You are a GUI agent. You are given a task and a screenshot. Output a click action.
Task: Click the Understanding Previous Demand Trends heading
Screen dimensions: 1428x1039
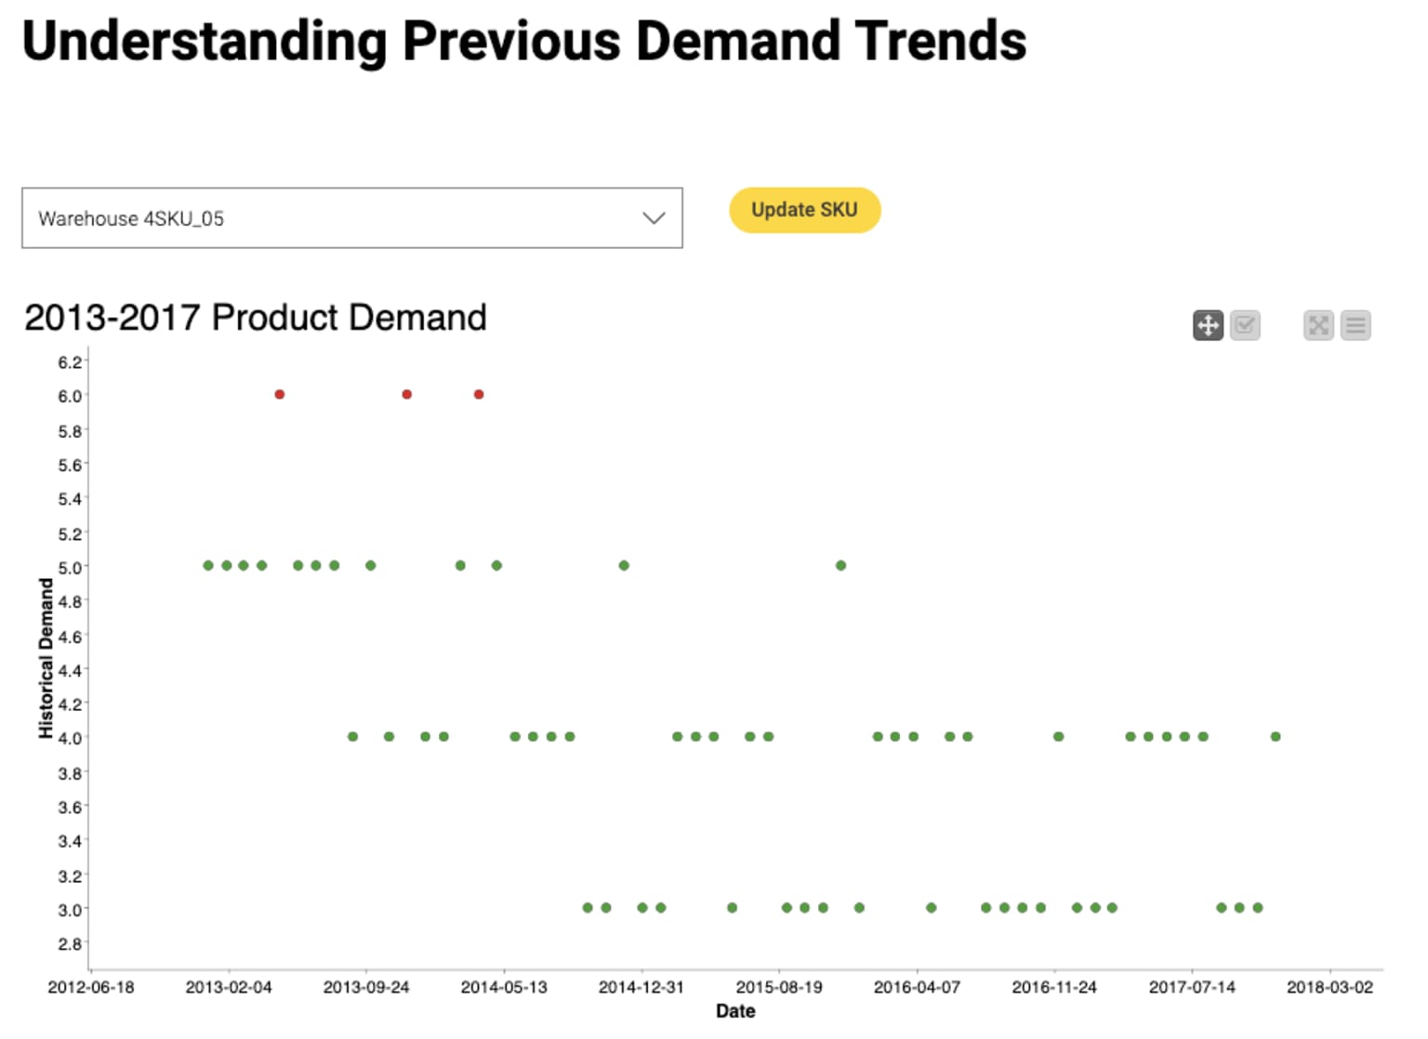(524, 41)
